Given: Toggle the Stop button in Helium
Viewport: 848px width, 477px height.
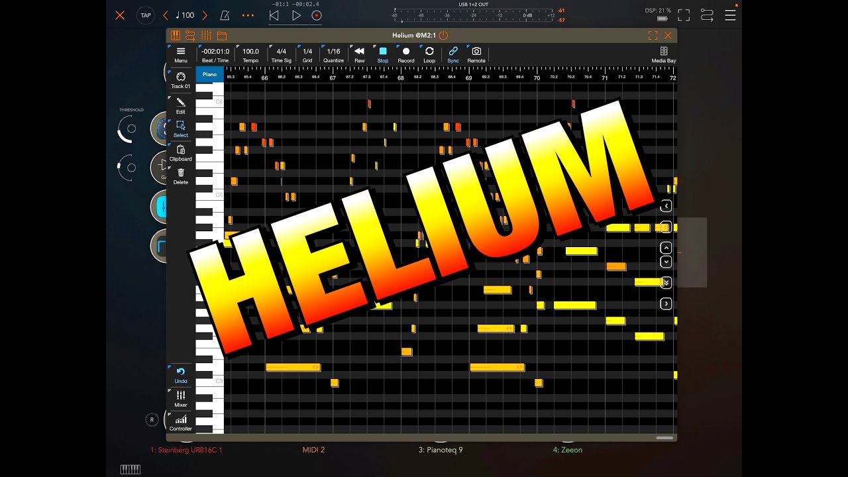Looking at the screenshot, I should (383, 55).
